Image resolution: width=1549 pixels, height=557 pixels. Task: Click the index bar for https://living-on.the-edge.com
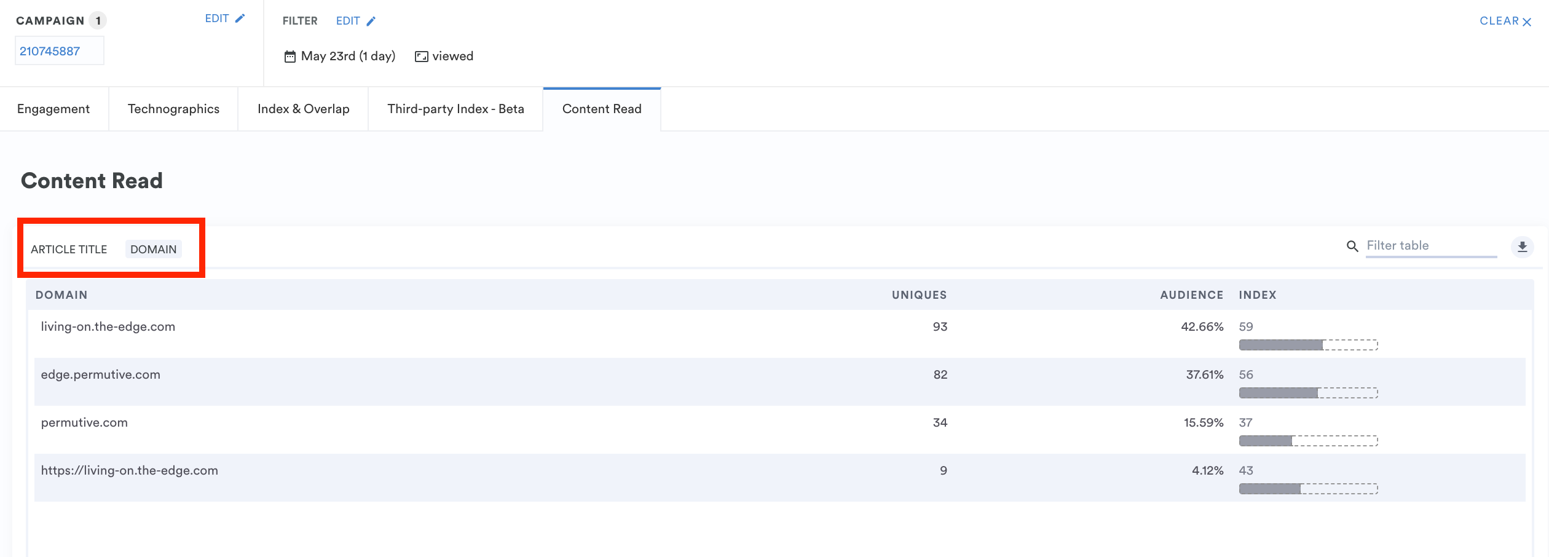pos(1308,489)
